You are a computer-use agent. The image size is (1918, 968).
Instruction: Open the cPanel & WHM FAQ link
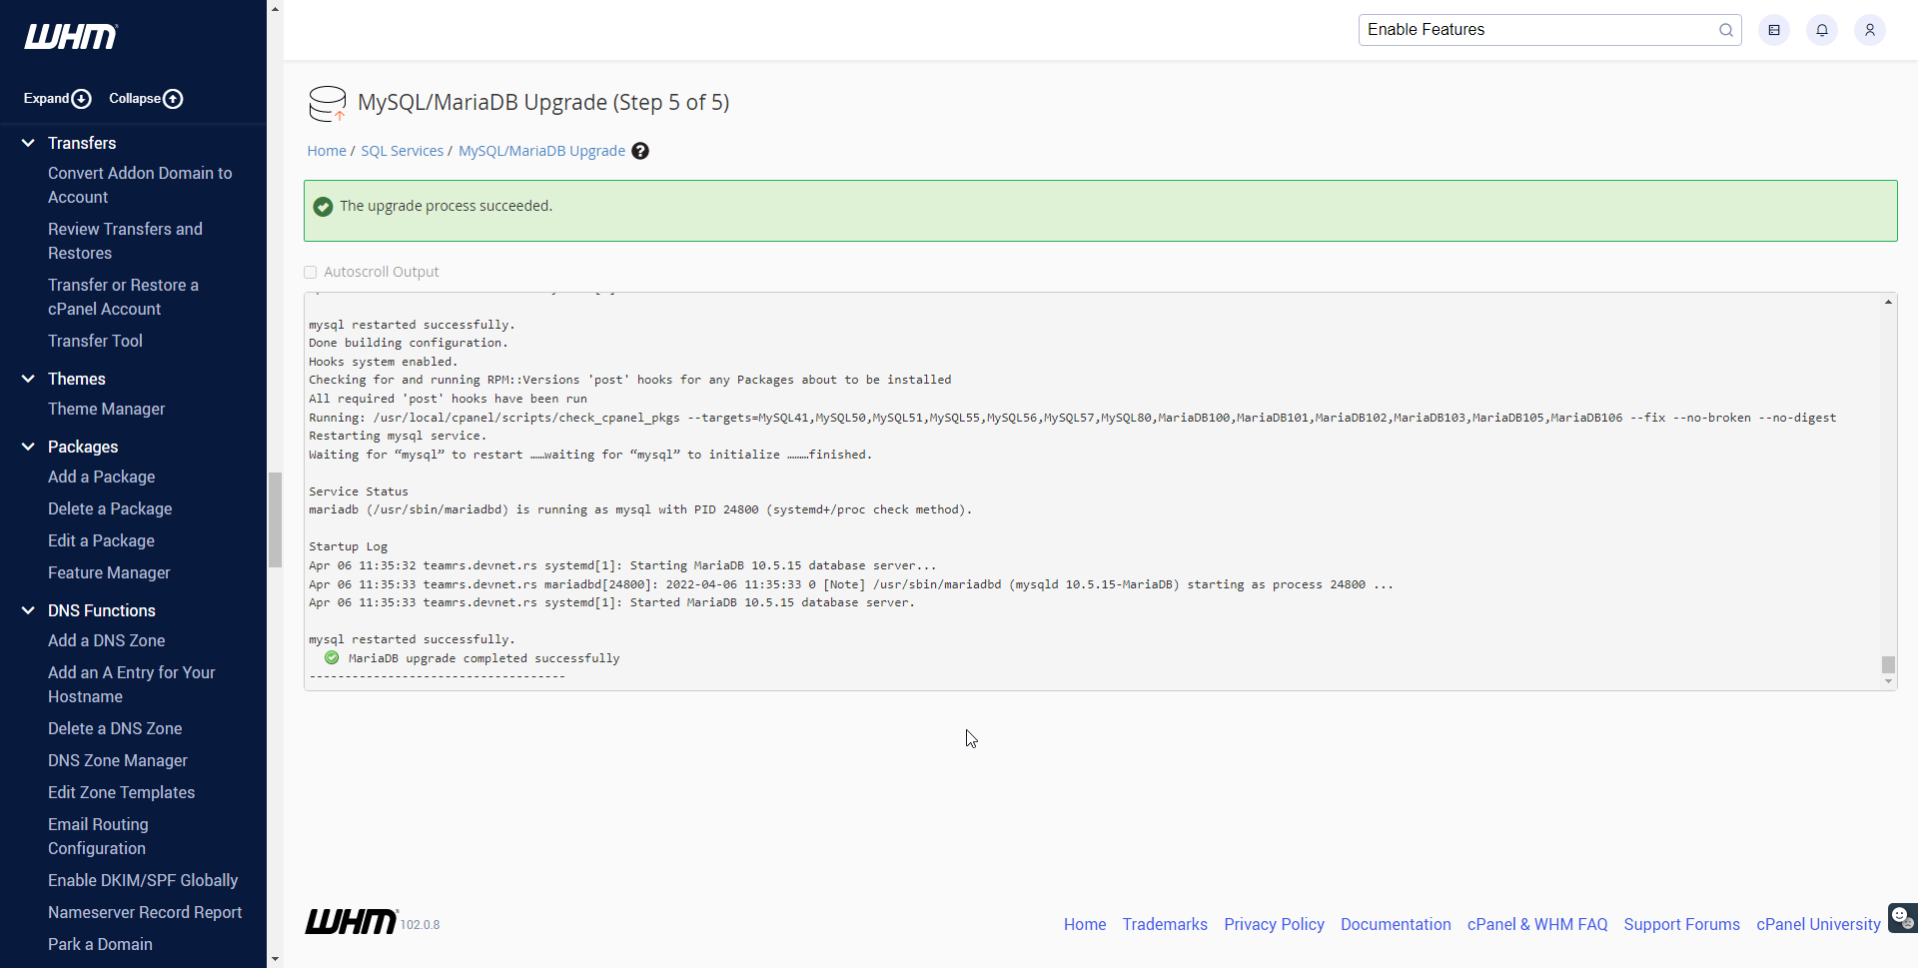pos(1537,924)
